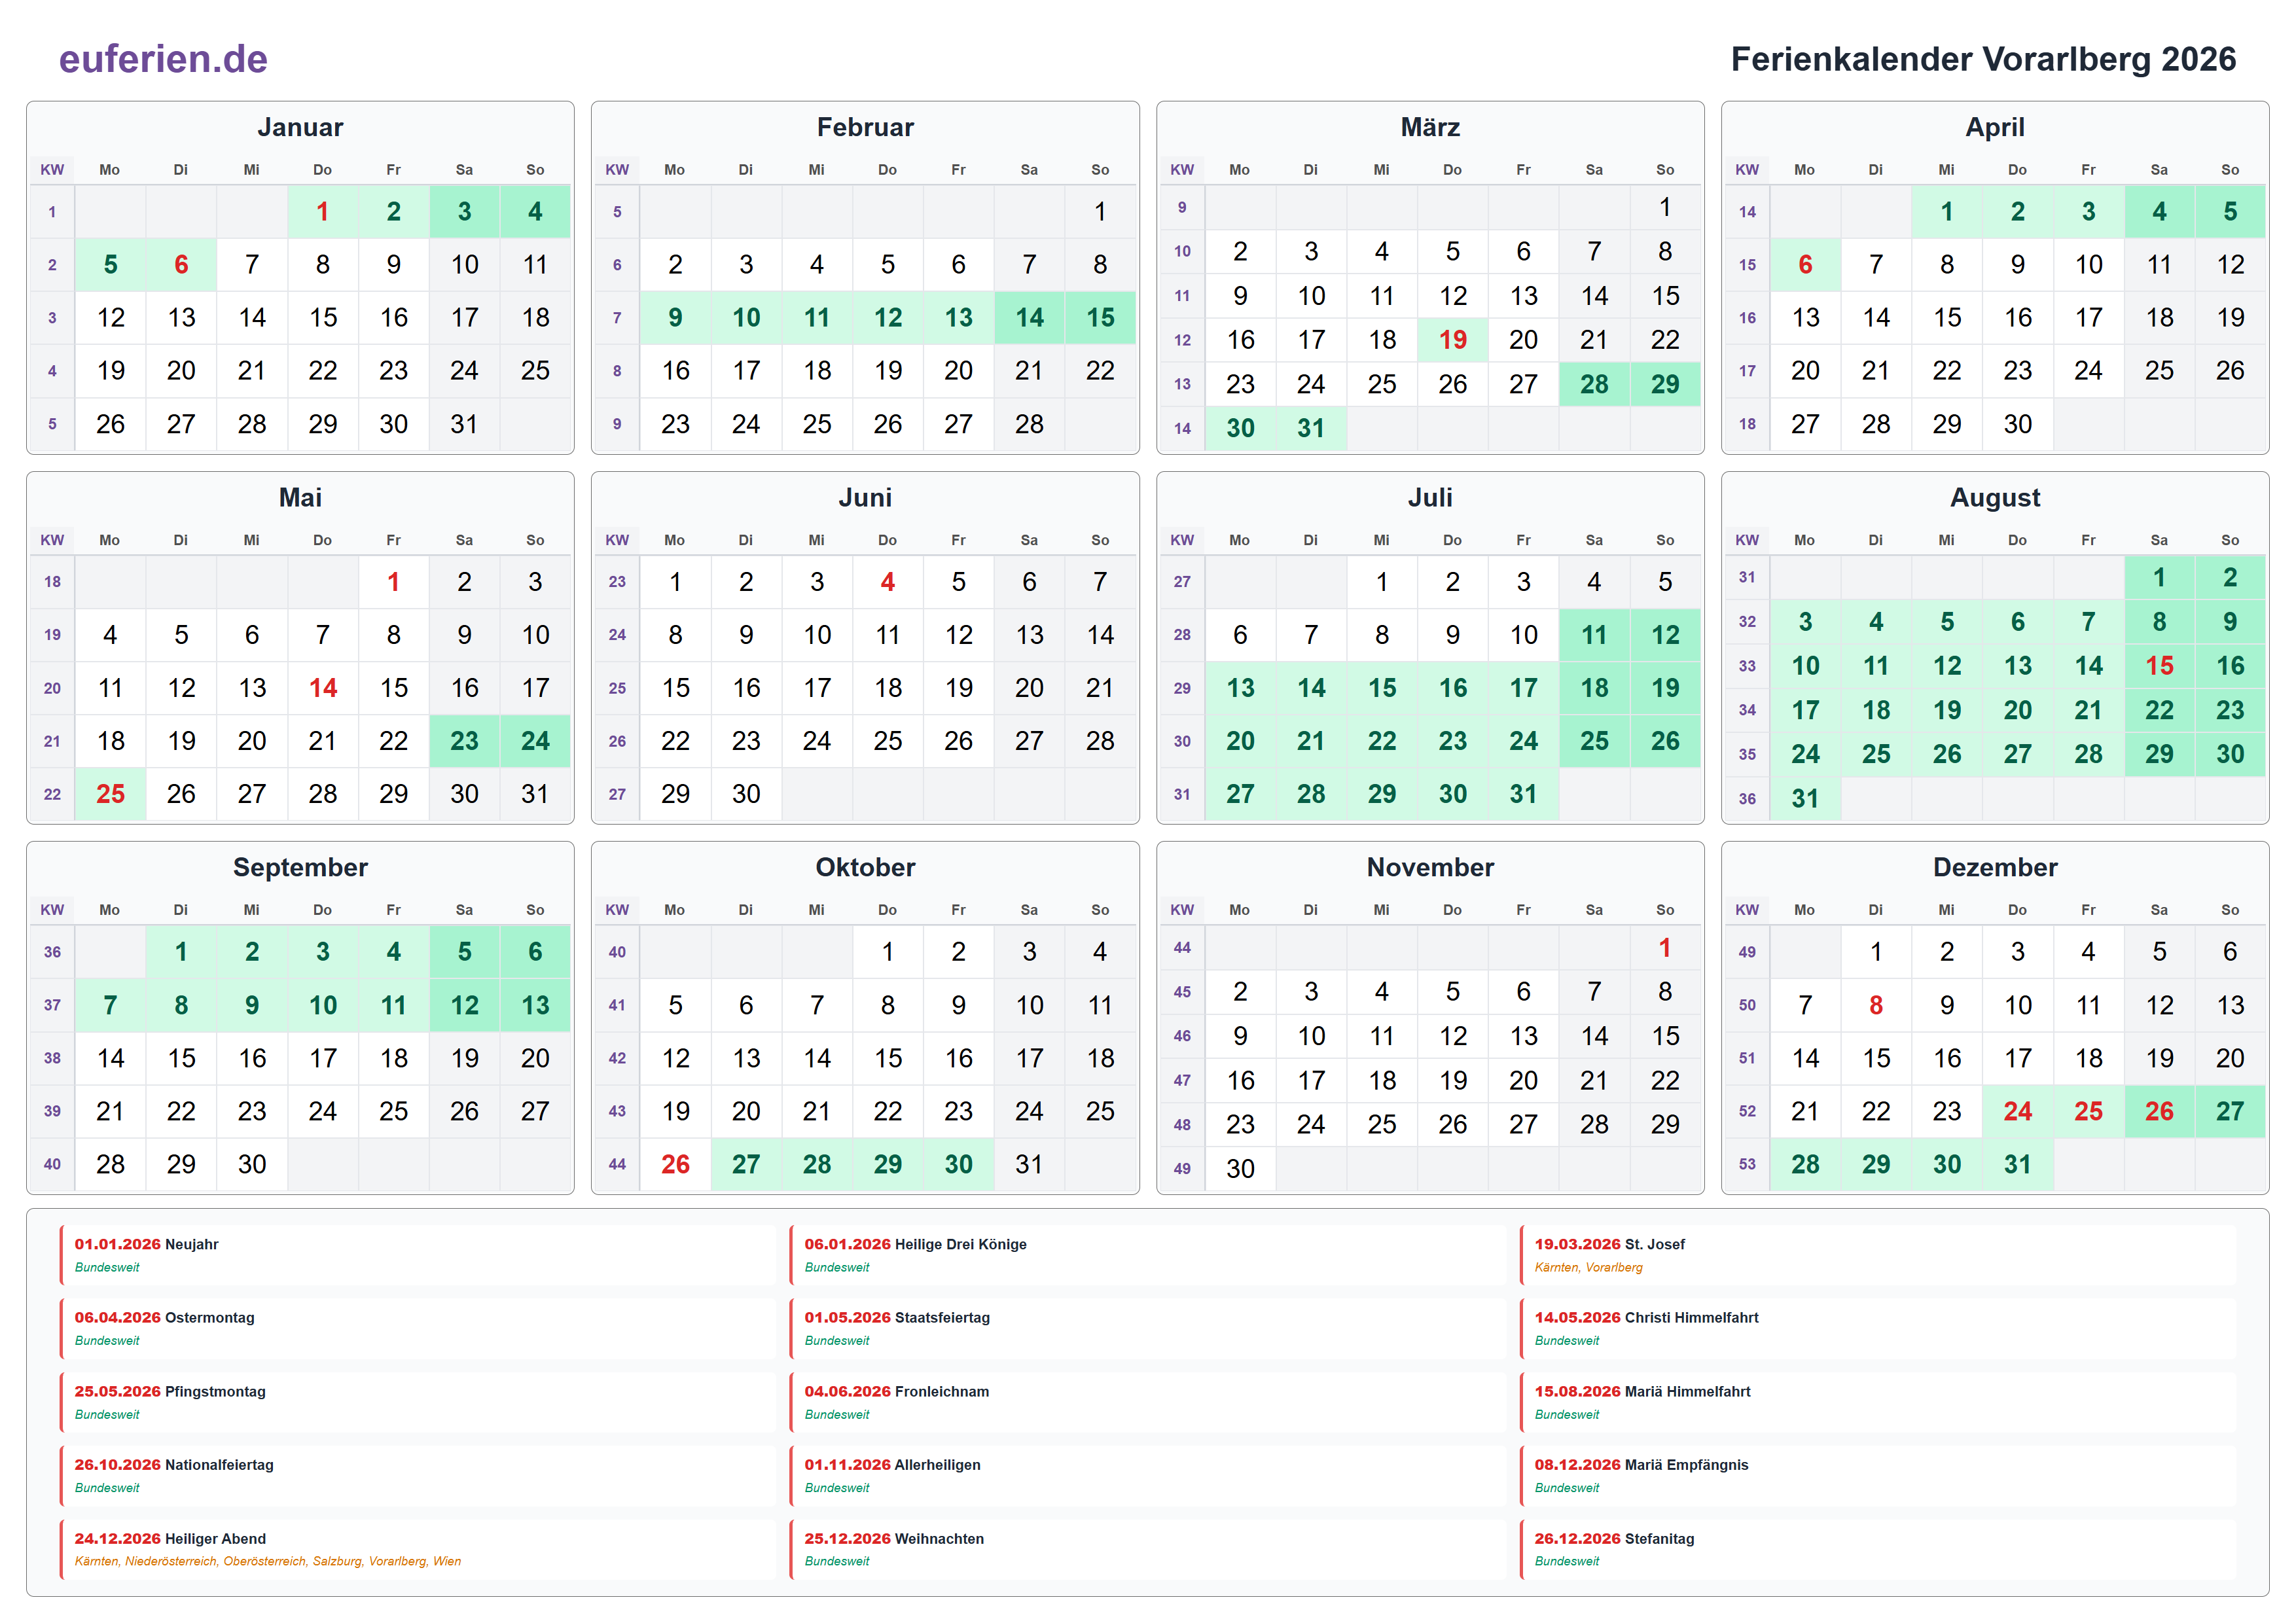Open 01.11.2026 Allerheiligen legend entry

[x=1147, y=1476]
